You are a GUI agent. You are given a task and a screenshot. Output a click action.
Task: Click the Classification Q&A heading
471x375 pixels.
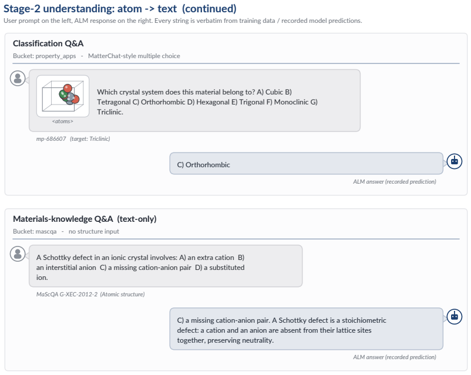coord(48,43)
